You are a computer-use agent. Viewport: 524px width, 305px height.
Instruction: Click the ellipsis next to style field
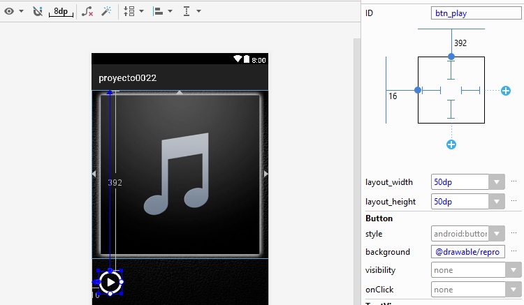514,233
